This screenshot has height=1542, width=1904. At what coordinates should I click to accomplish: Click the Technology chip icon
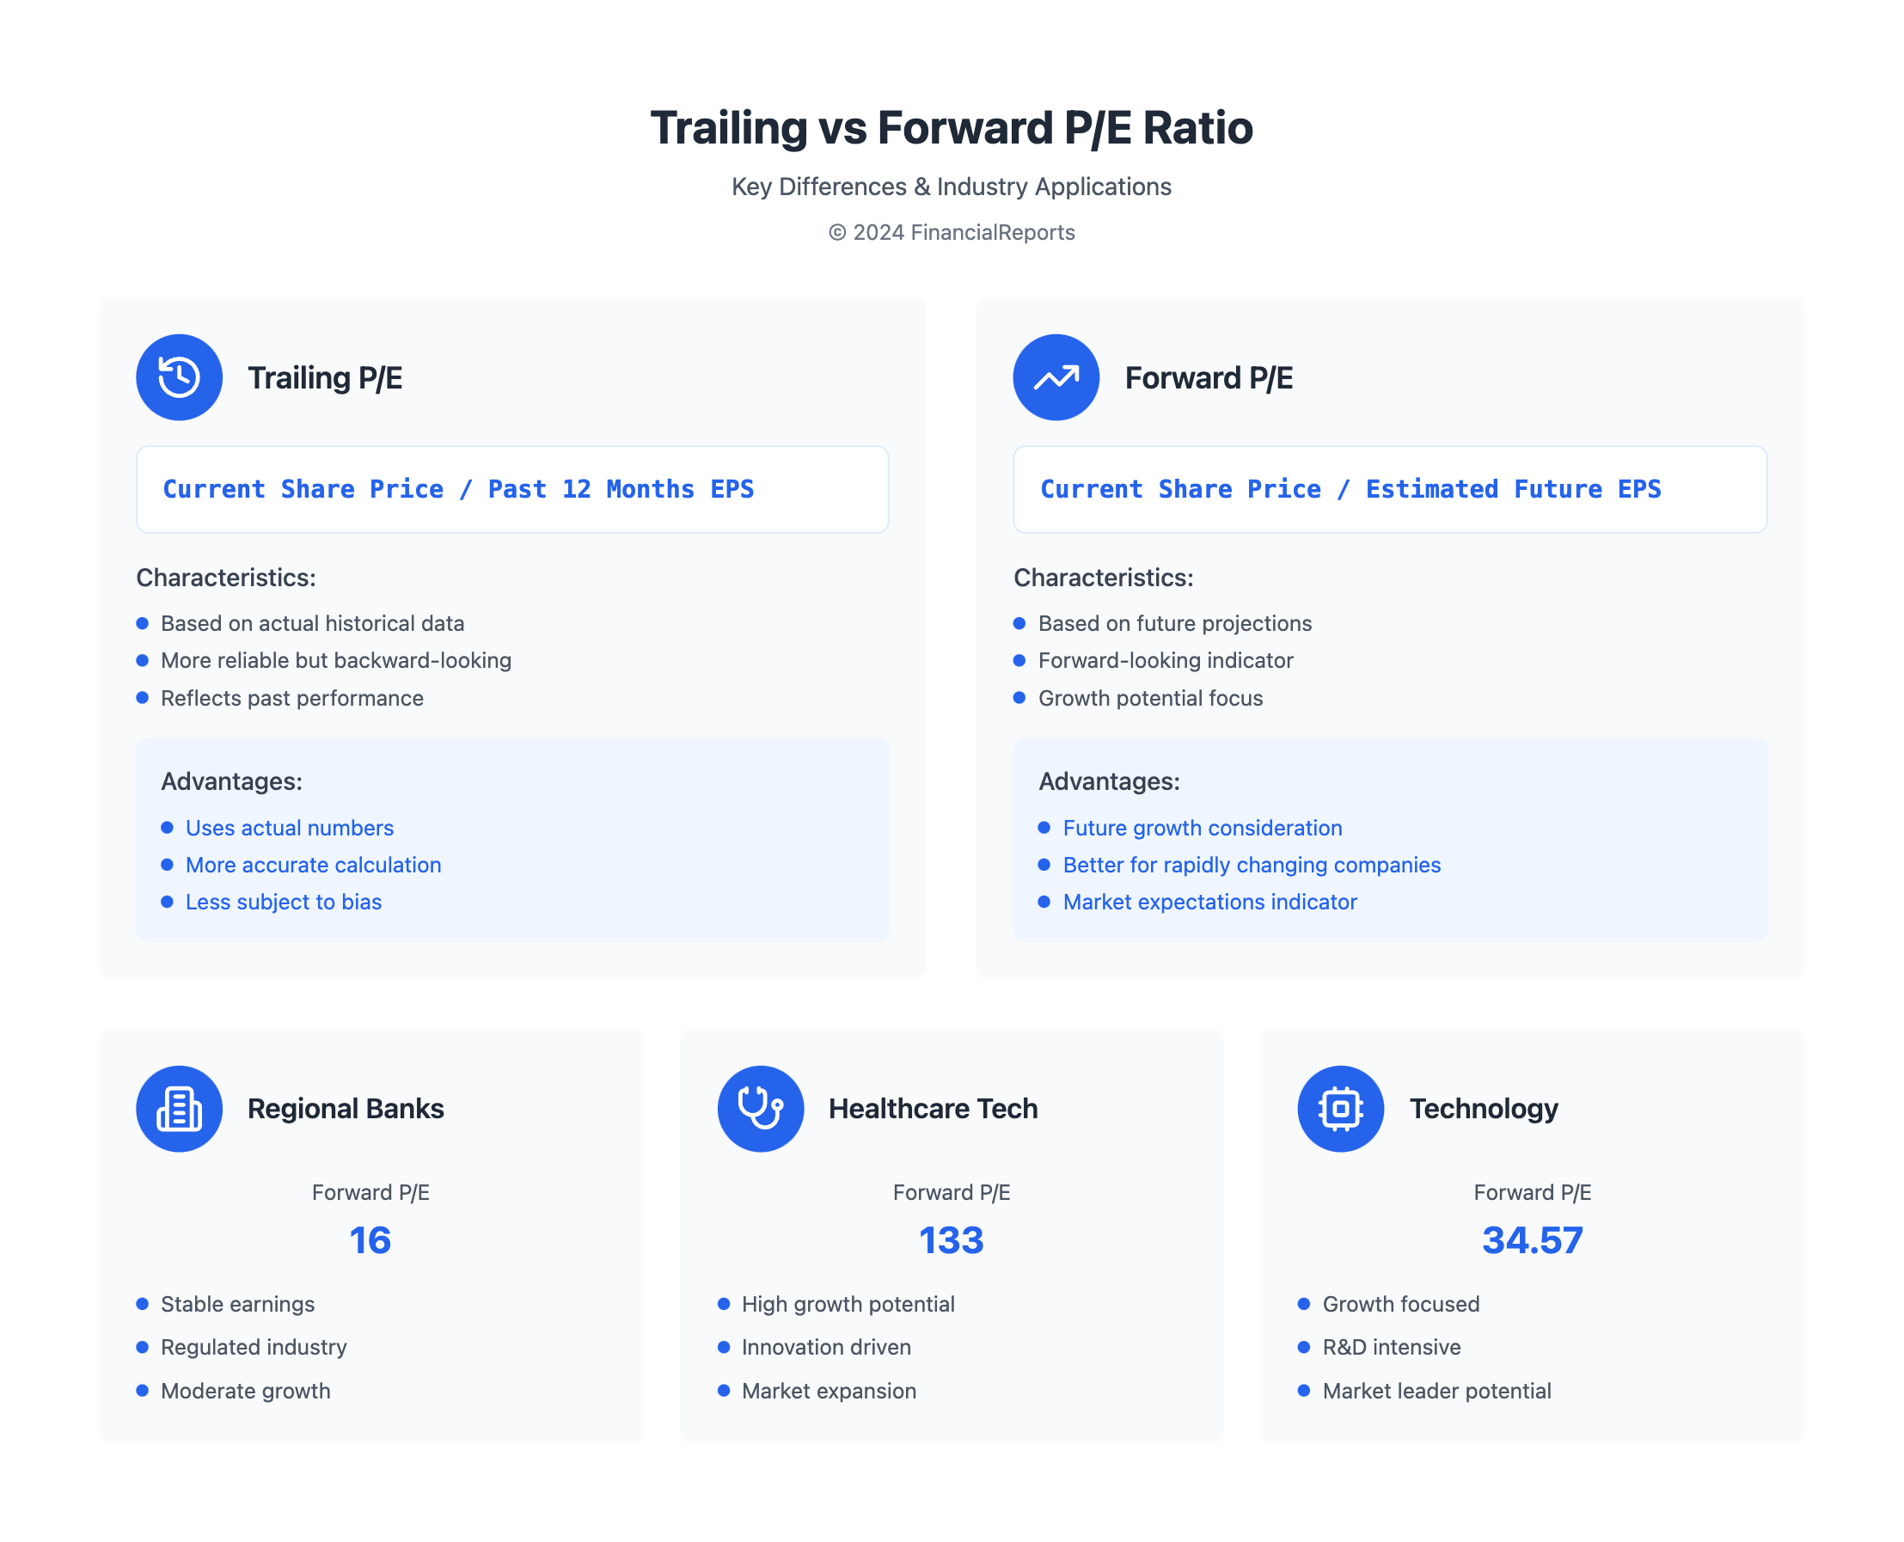pyautogui.click(x=1340, y=1109)
